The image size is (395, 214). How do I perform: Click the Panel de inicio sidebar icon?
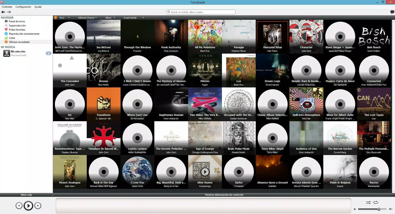click(6, 21)
